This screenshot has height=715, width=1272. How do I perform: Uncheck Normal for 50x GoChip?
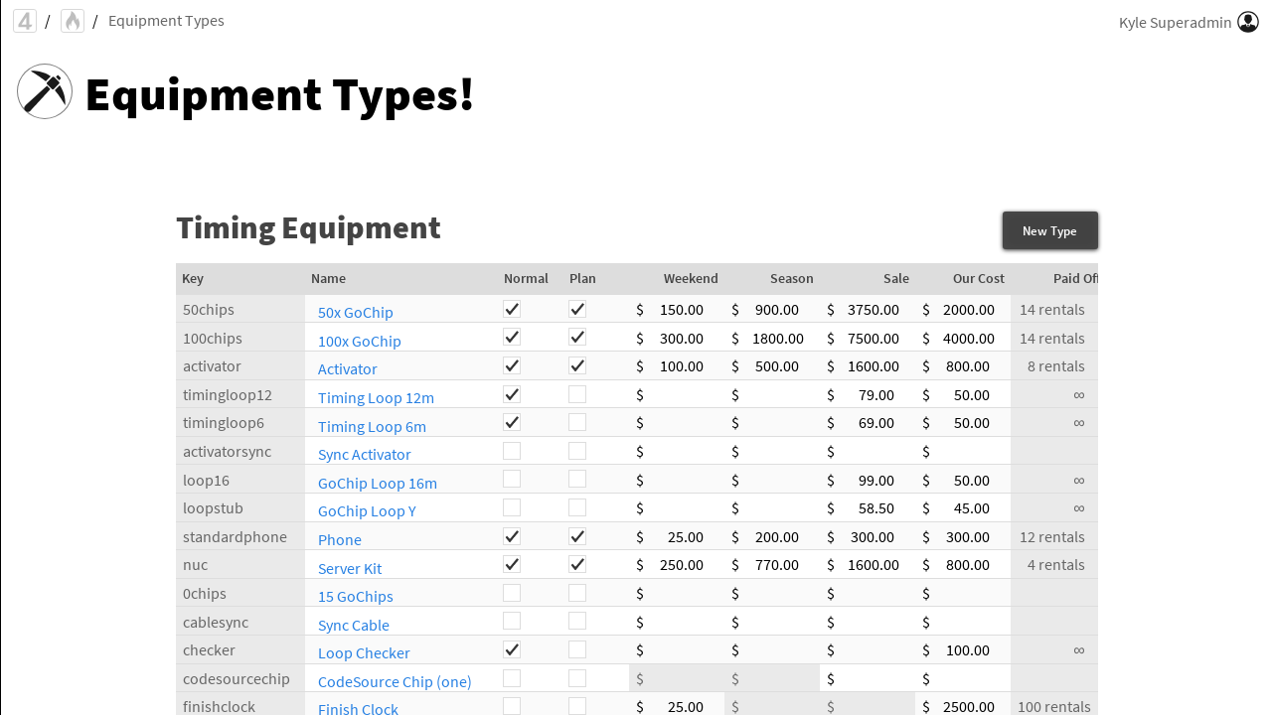pyautogui.click(x=512, y=309)
